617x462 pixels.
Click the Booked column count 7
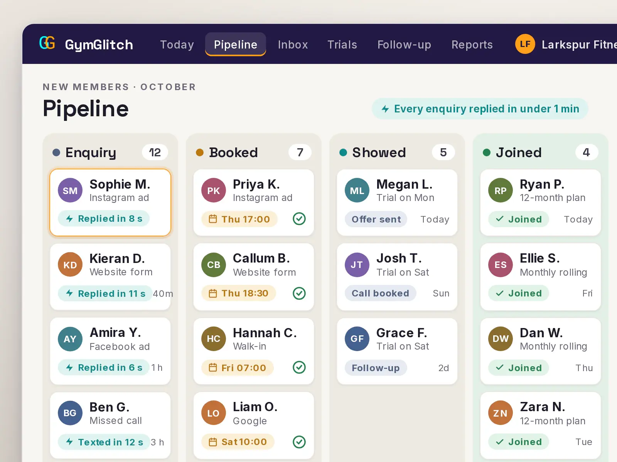click(300, 152)
